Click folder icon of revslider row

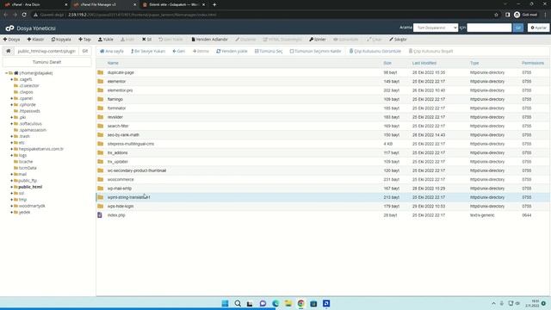pyautogui.click(x=101, y=117)
